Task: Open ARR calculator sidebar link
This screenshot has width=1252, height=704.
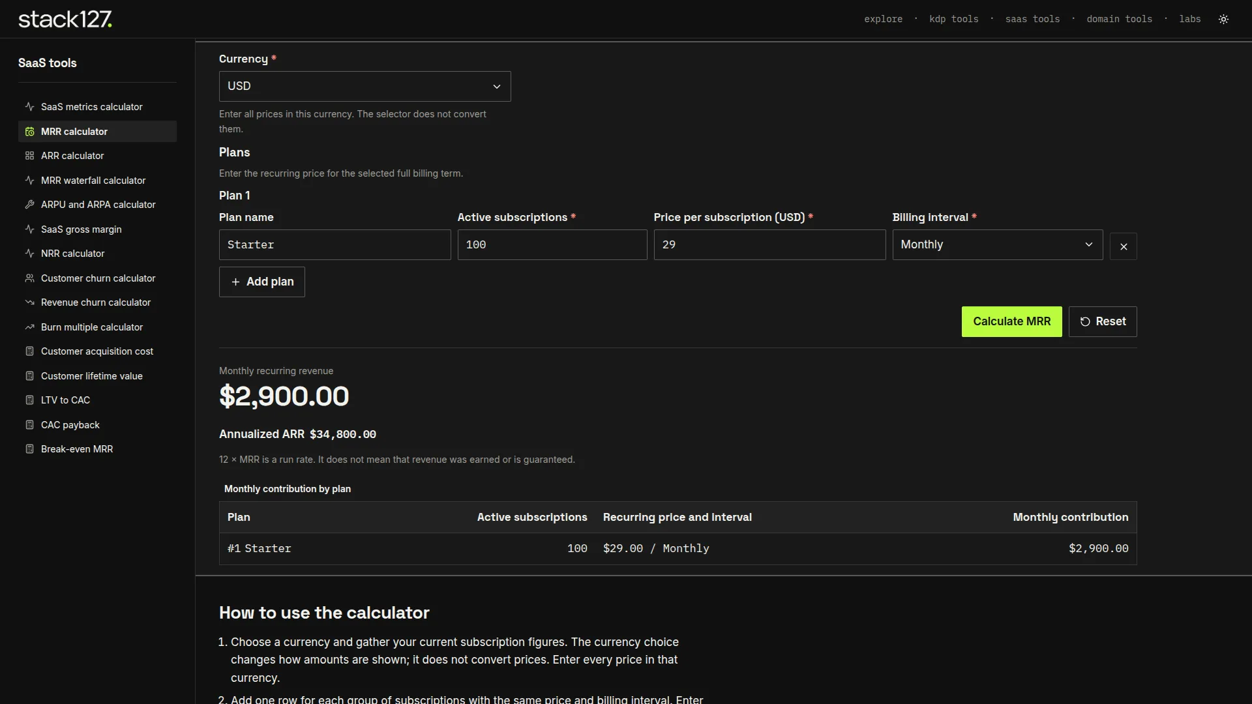Action: (97, 156)
